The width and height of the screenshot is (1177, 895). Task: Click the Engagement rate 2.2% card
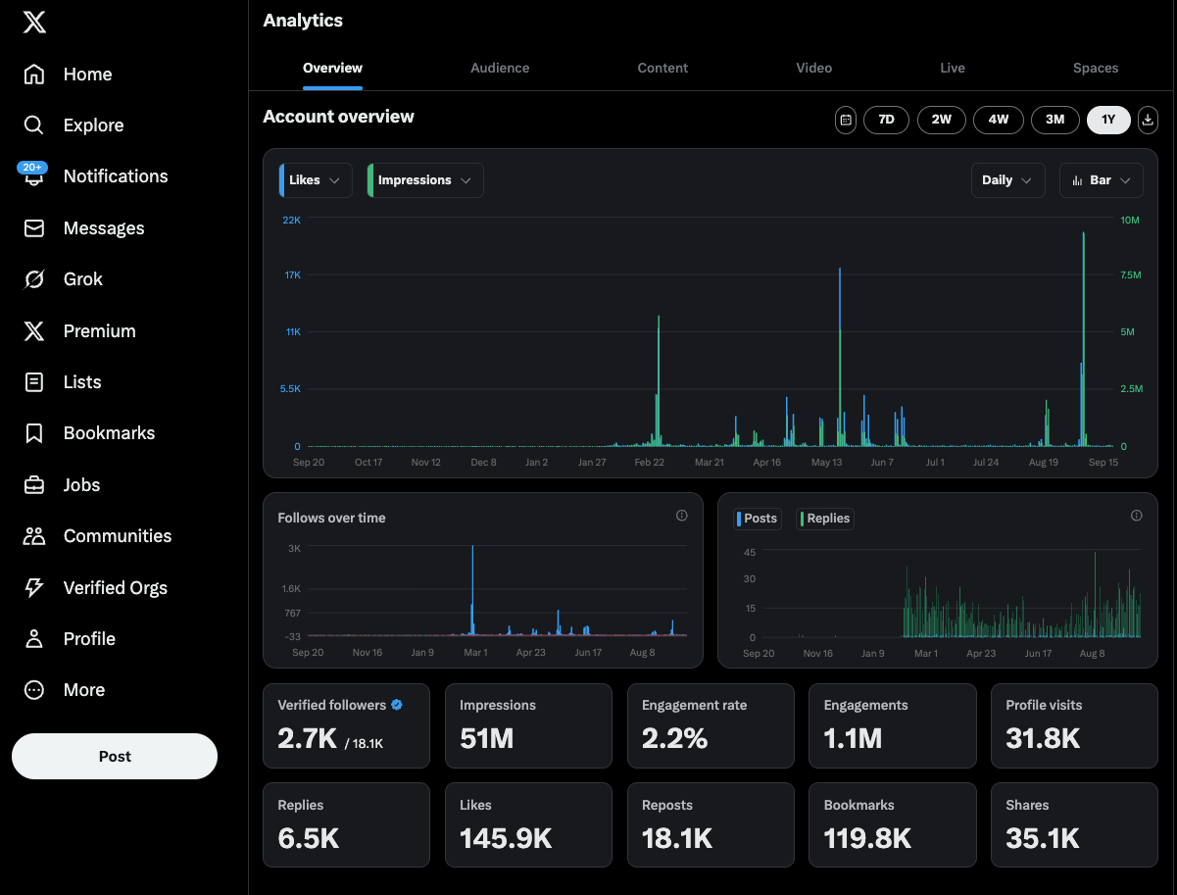coord(711,725)
